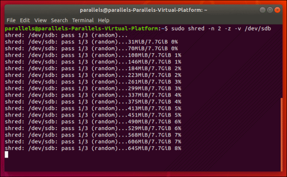Click the 645MiB 8% output line
This screenshot has width=287, height=177.
(x=93, y=148)
